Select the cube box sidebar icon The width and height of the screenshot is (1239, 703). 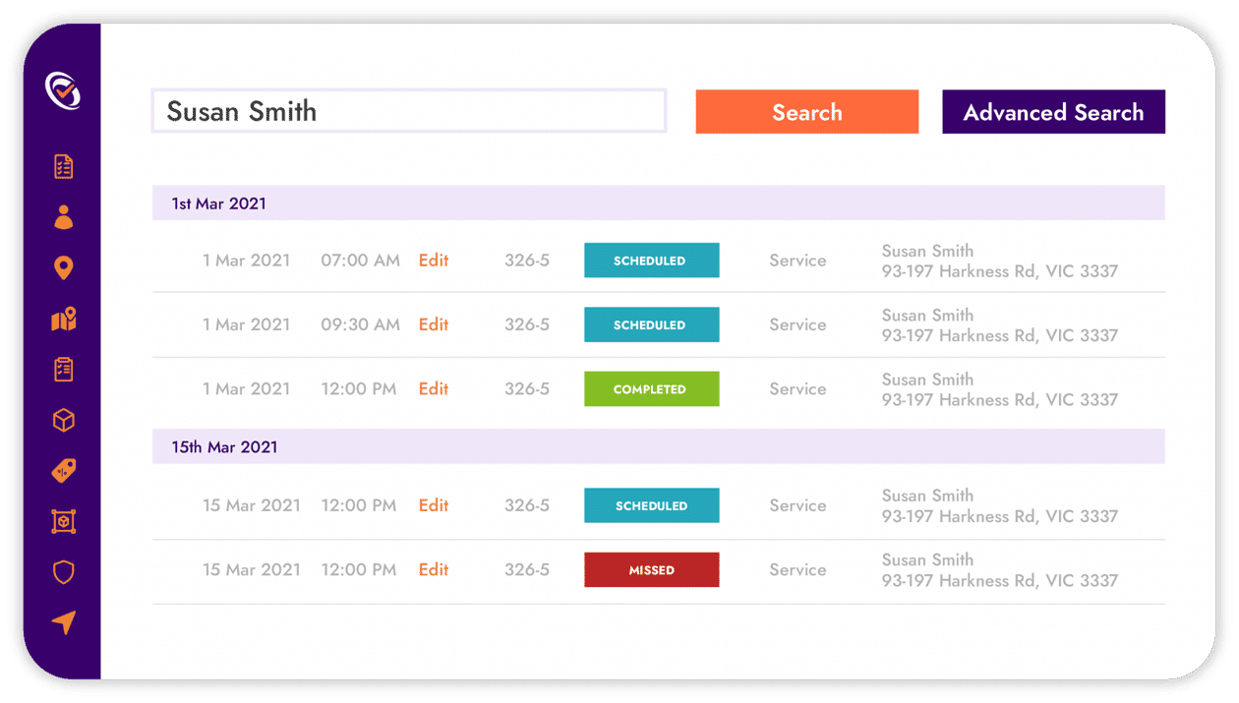[x=64, y=421]
